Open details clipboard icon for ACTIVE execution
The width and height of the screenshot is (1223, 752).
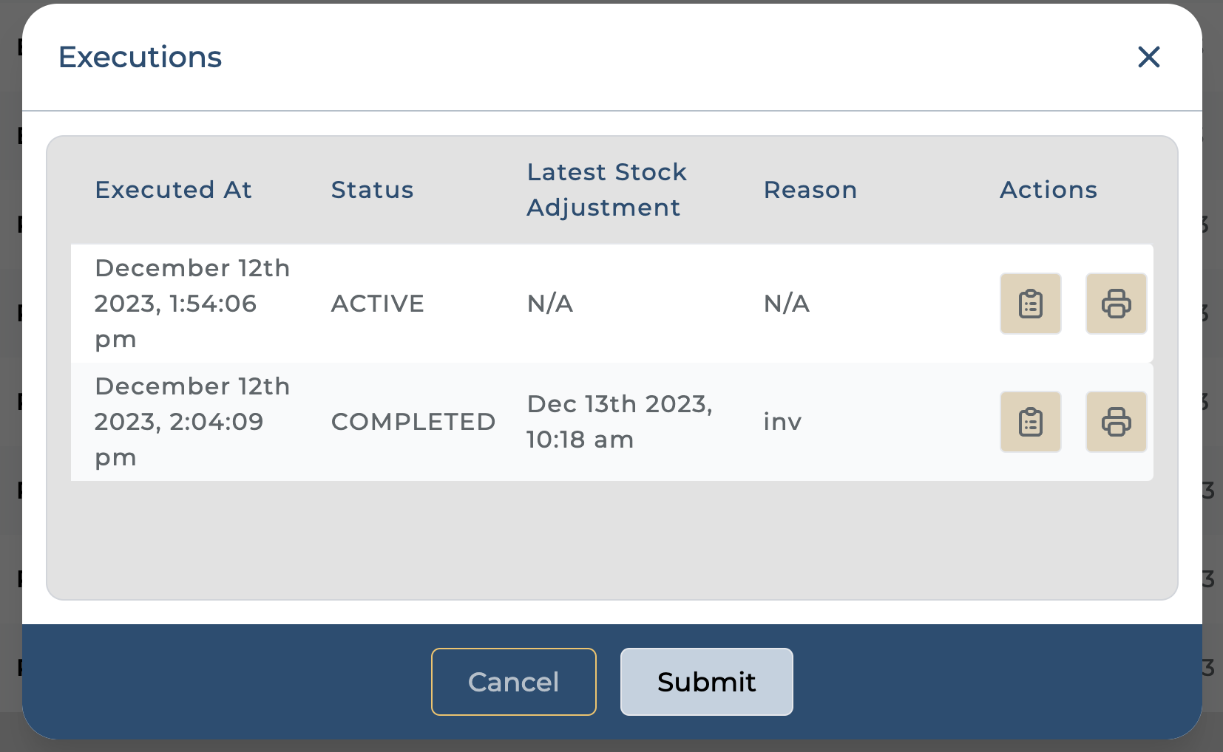pos(1030,304)
